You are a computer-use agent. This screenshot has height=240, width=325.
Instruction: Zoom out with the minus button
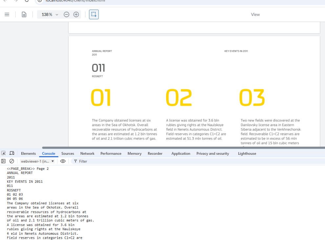click(x=66, y=14)
